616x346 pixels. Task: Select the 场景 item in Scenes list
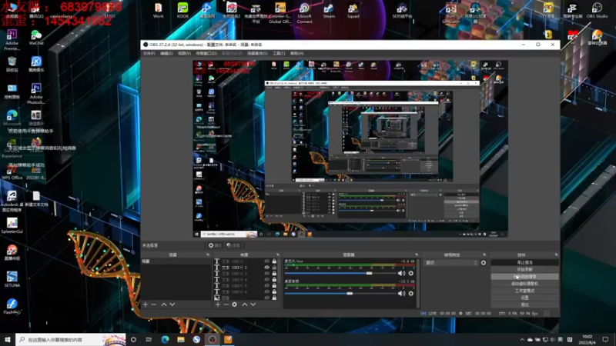pos(176,261)
